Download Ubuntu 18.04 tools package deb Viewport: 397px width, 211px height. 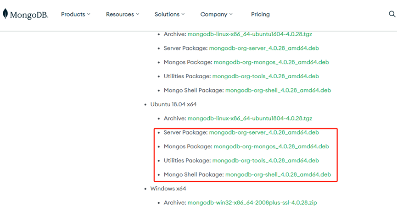pyautogui.click(x=266, y=161)
